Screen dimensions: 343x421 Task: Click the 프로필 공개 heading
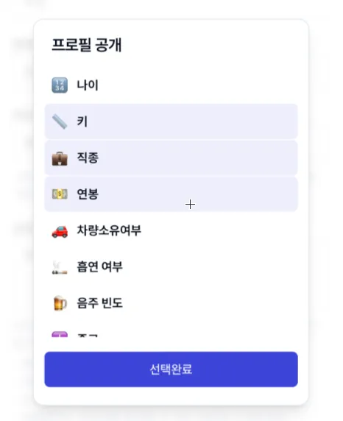[x=87, y=45]
